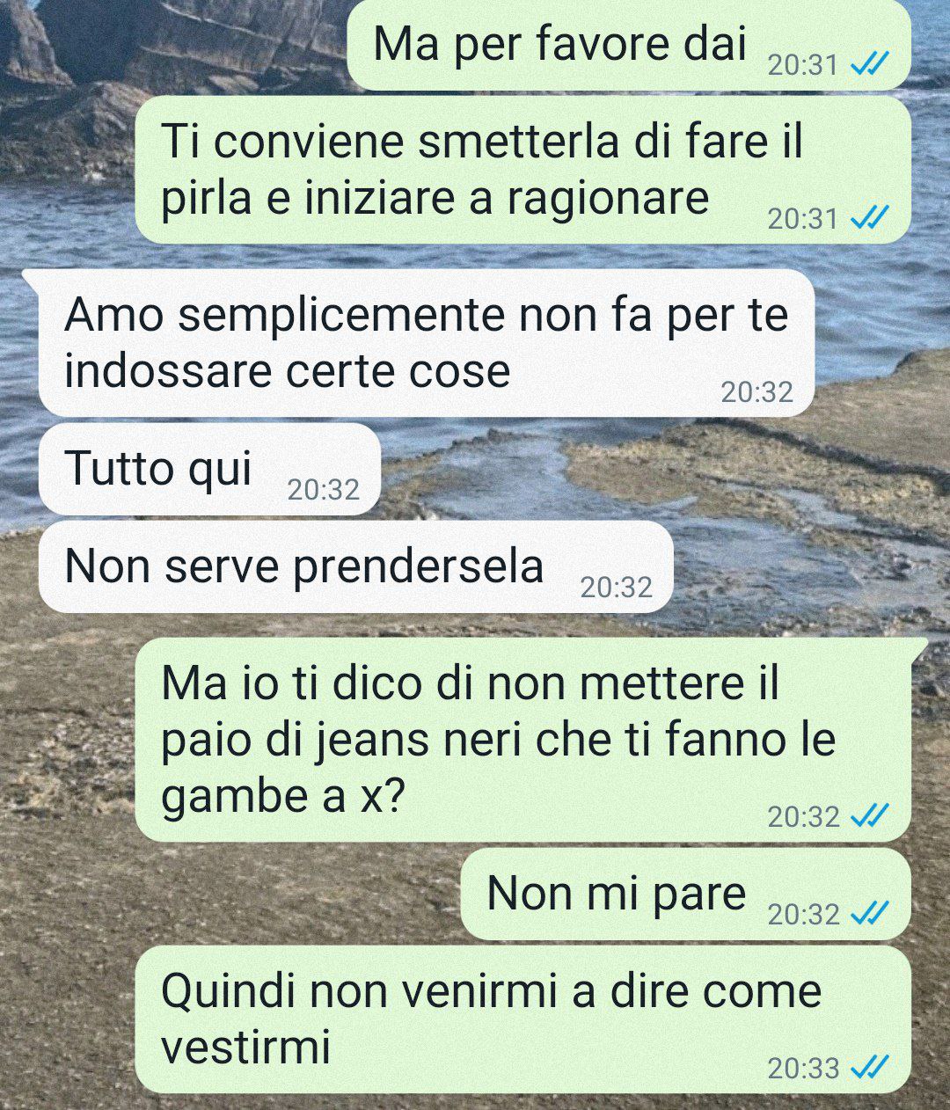Viewport: 950px width, 1110px height.
Task: Tap read receipt ticks on 'Ma per favore dai'
Action: pyautogui.click(x=871, y=64)
